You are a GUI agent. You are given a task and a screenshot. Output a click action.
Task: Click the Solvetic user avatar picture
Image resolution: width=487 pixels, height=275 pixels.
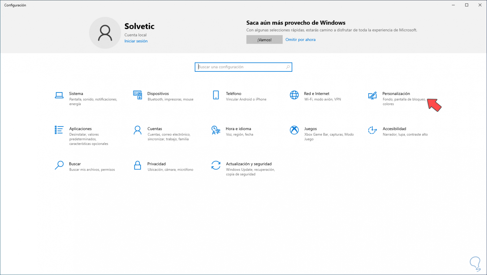(105, 33)
